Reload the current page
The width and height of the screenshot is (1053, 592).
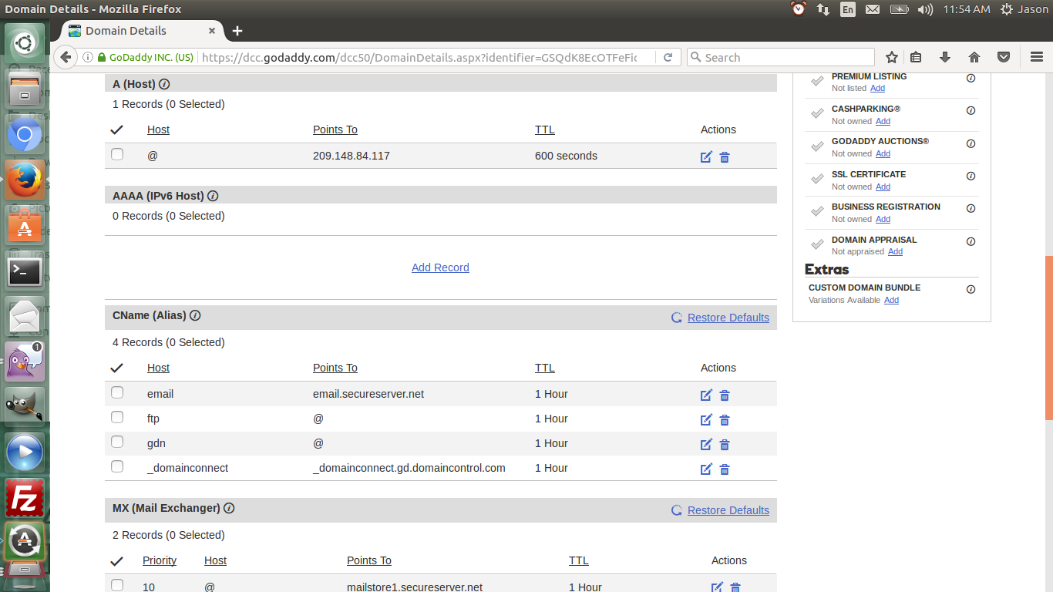(x=668, y=57)
